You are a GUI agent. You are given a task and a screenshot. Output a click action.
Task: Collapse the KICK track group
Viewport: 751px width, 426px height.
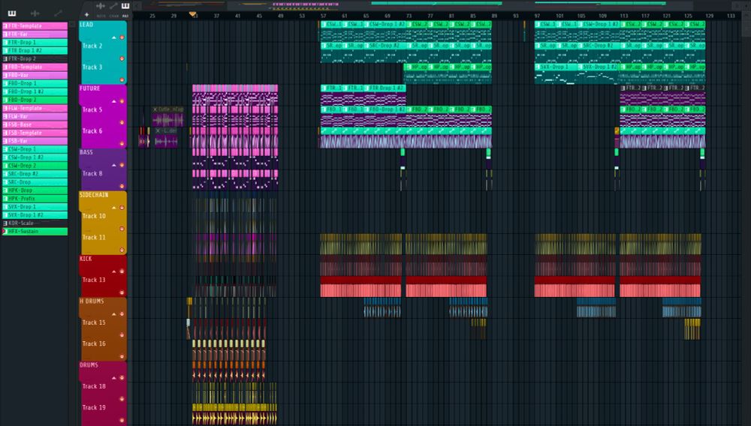pos(114,271)
